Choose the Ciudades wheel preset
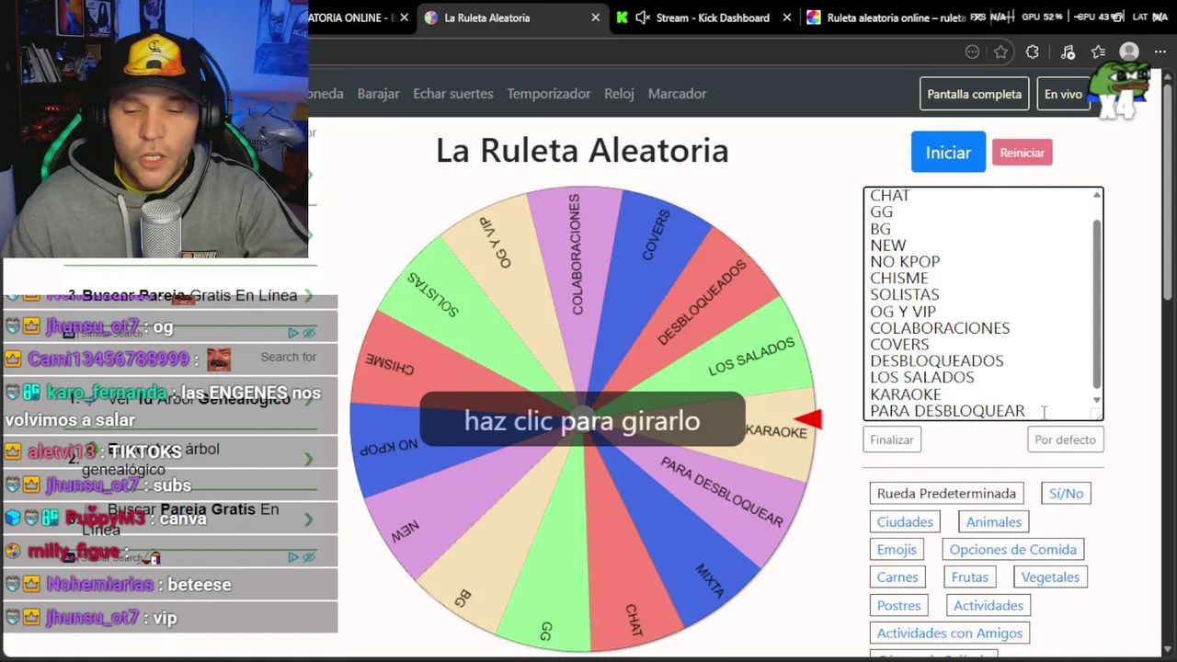 905,521
